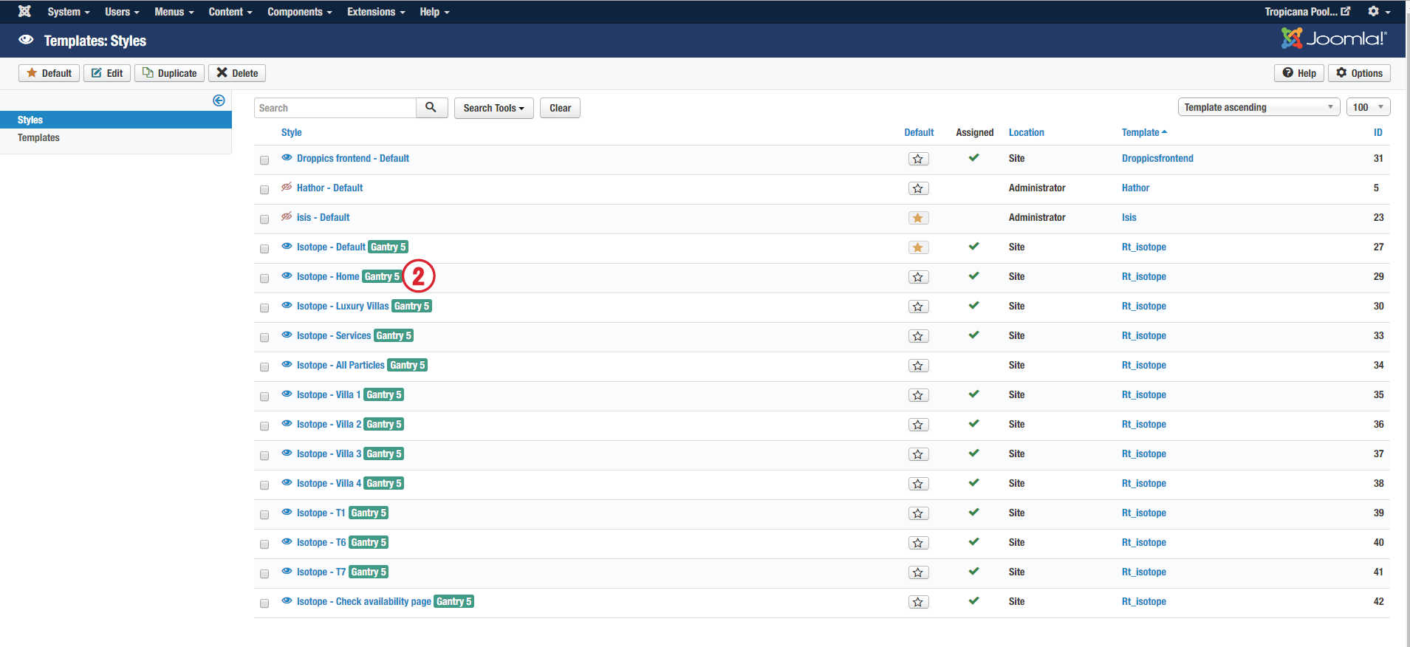Click the default star for Isotope - Villa 3
This screenshot has height=647, width=1410.
918,454
